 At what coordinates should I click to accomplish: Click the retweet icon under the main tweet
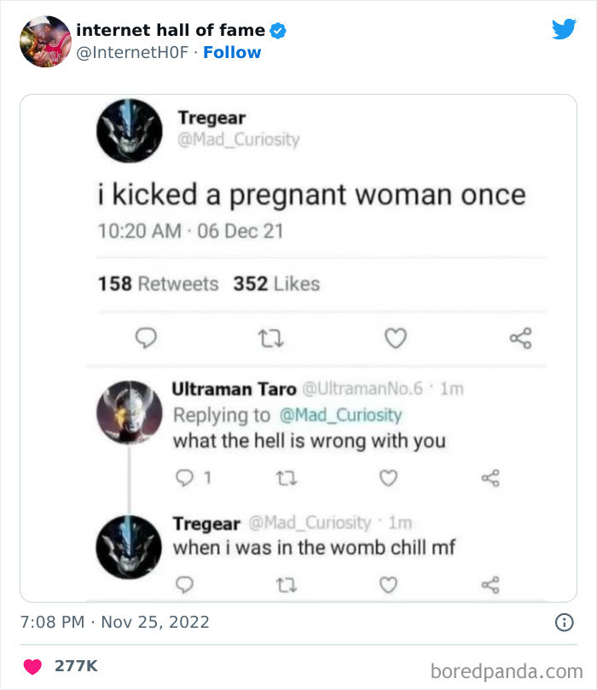[270, 338]
